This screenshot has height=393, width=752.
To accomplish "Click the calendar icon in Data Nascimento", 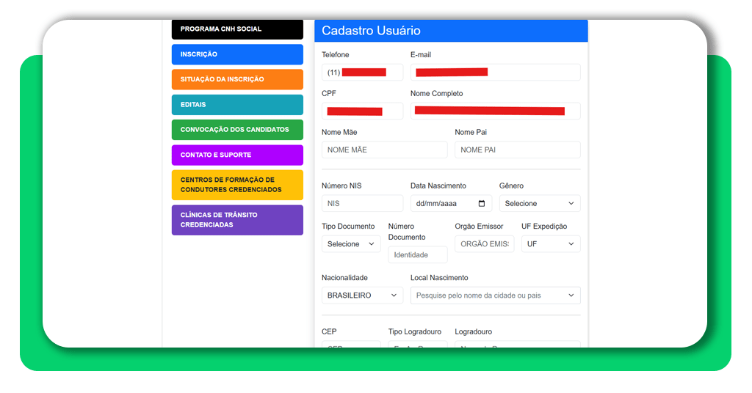I will click(482, 204).
